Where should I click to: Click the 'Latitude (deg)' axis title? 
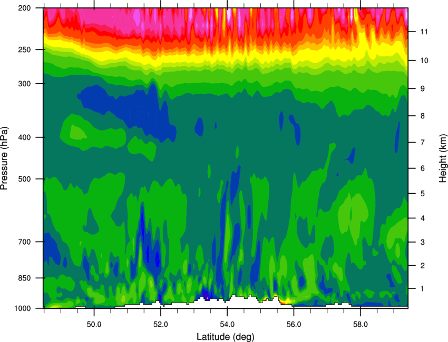tap(226, 337)
